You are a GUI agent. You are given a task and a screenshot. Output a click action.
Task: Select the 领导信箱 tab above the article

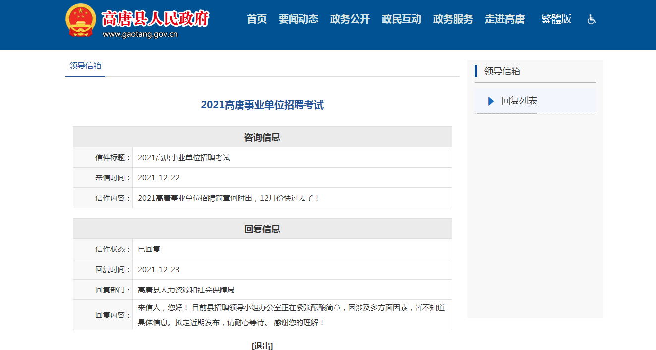[85, 66]
